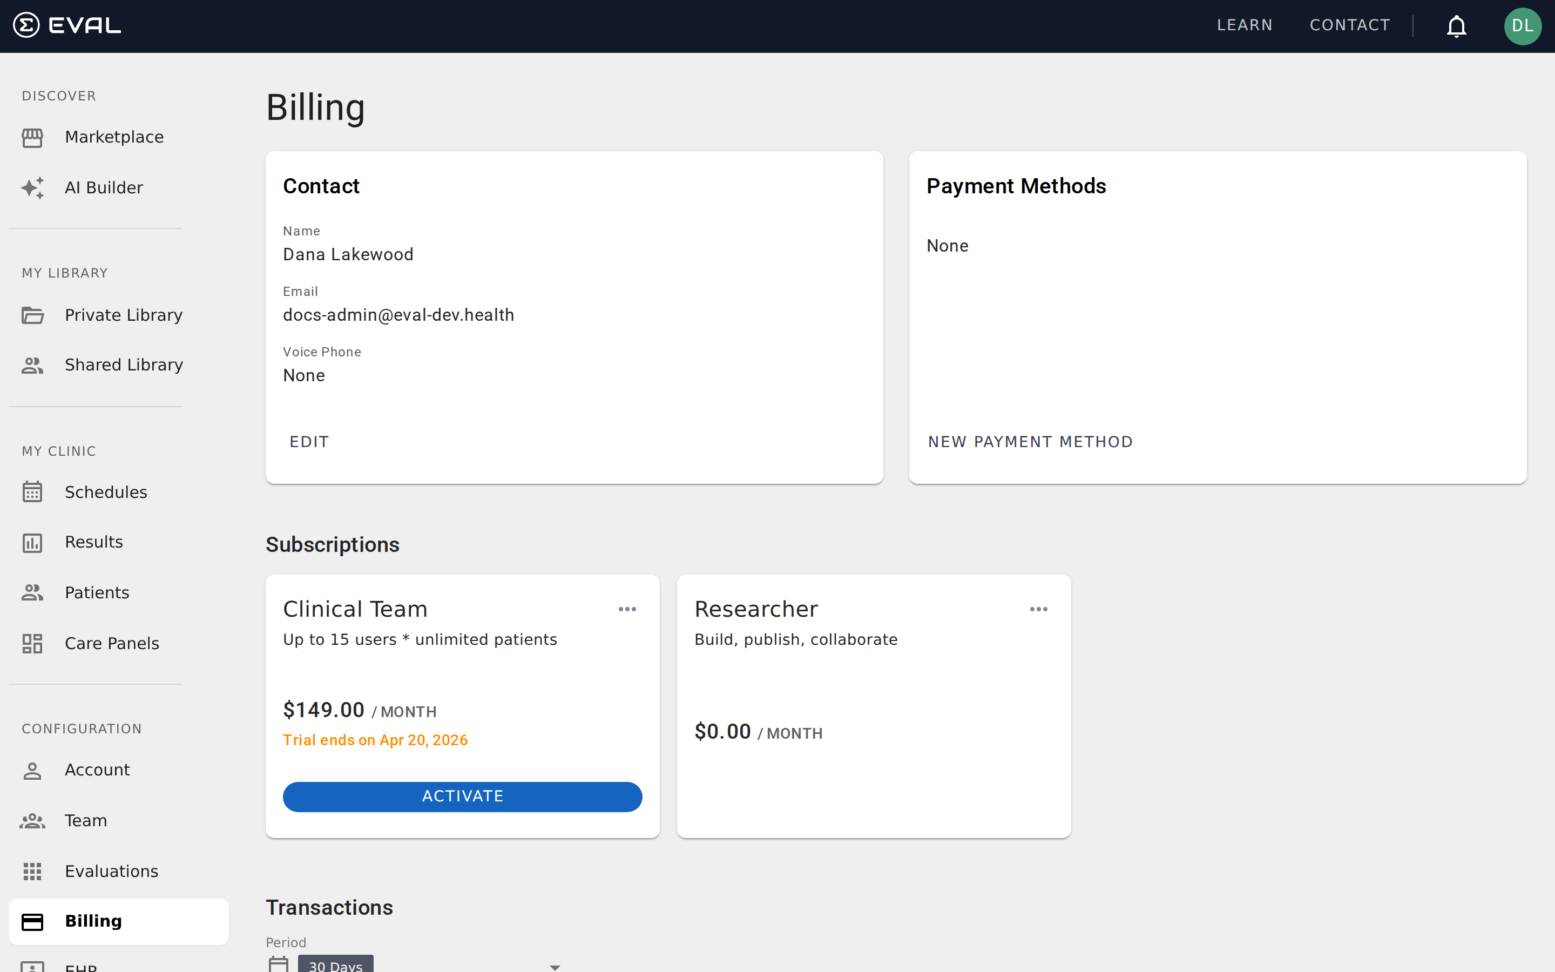Open the CONTACT menu item
The image size is (1555, 972).
1349,25
